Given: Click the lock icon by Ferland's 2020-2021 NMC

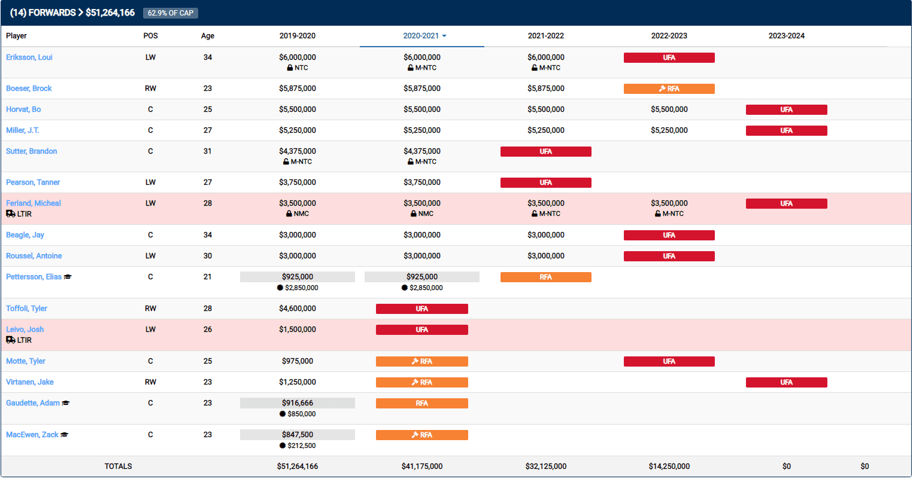Looking at the screenshot, I should click(414, 214).
